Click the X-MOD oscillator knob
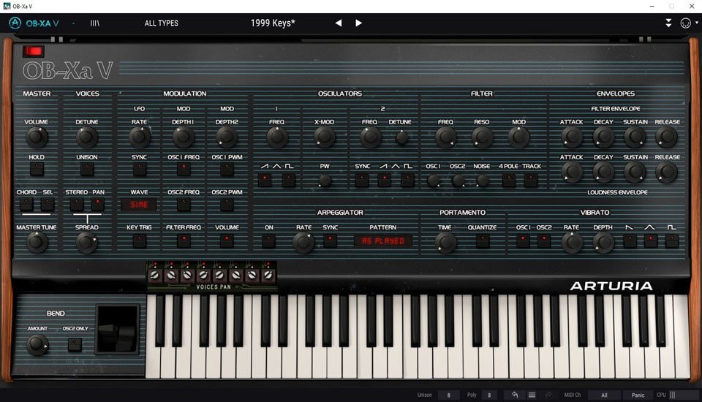 point(324,137)
